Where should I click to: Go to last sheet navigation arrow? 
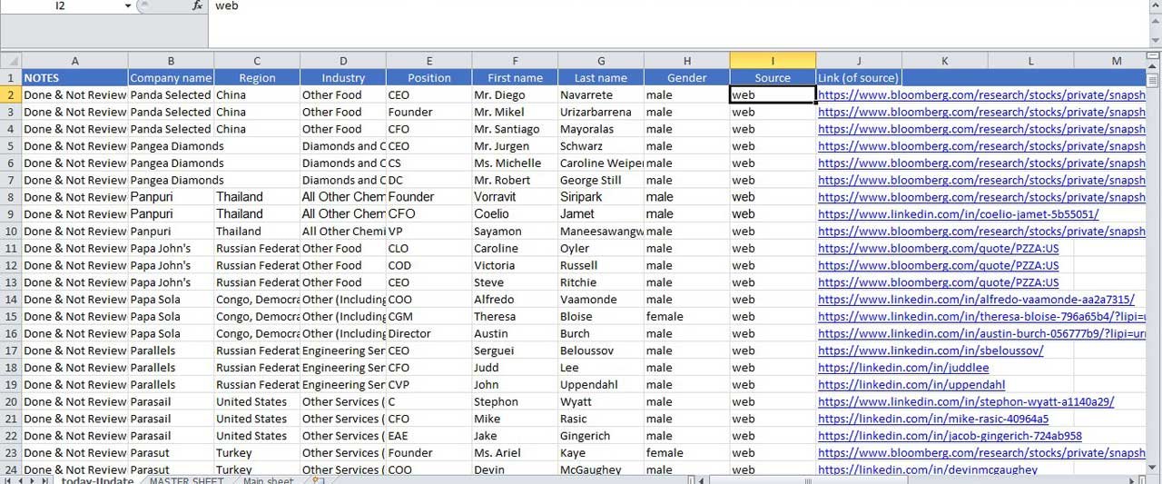45,479
